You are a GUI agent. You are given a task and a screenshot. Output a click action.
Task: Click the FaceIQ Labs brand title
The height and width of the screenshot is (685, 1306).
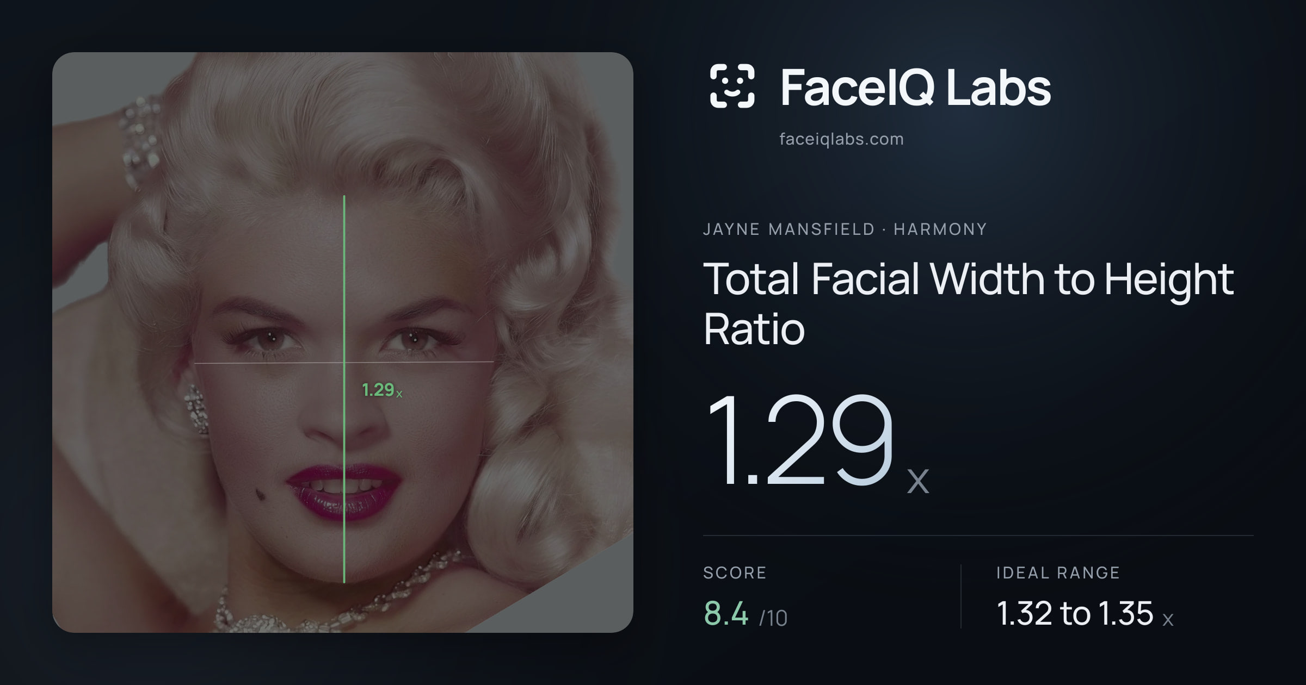(x=915, y=87)
